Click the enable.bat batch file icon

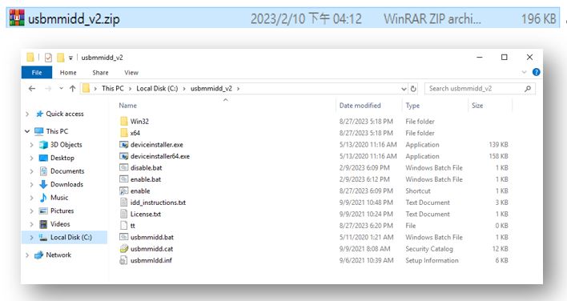pos(124,179)
